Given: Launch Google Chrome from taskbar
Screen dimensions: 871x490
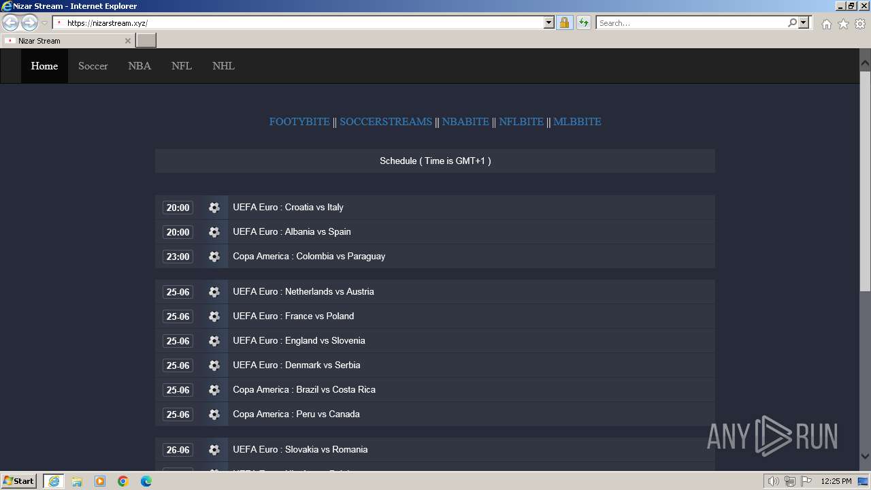Looking at the screenshot, I should coord(123,481).
